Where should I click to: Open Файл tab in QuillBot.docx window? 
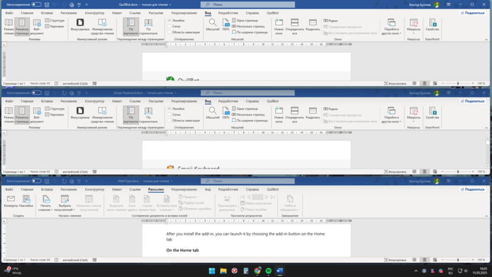[x=9, y=13]
